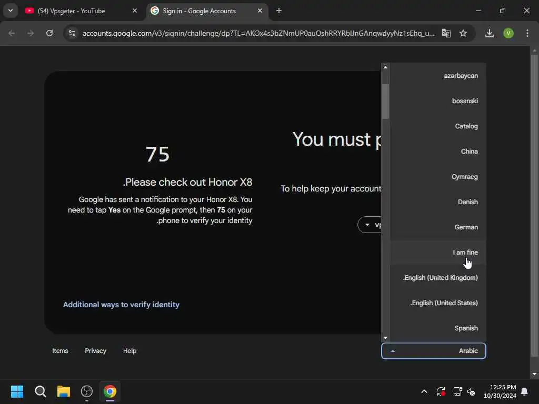Image resolution: width=539 pixels, height=404 pixels.
Task: Open the Help footer link
Action: pyautogui.click(x=129, y=351)
